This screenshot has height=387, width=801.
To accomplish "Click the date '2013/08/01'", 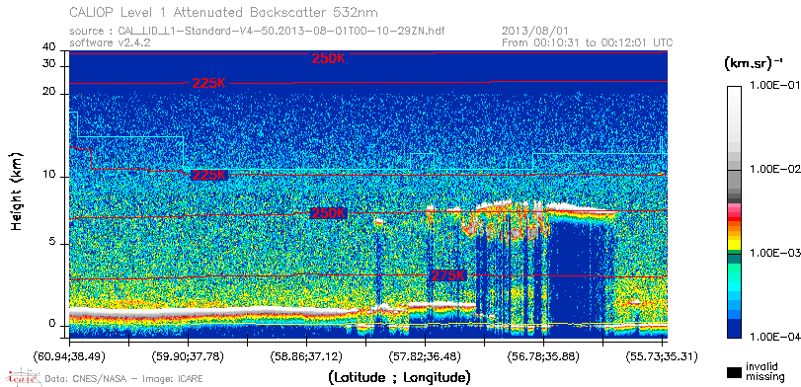I will [535, 31].
